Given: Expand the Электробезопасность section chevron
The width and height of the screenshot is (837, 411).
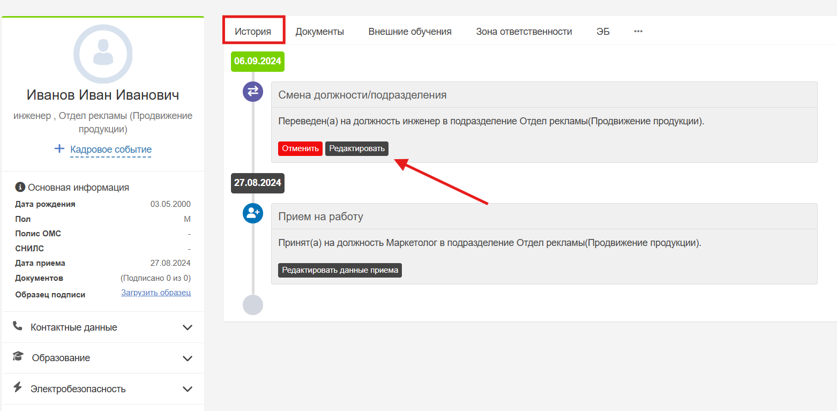Looking at the screenshot, I should tap(188, 389).
